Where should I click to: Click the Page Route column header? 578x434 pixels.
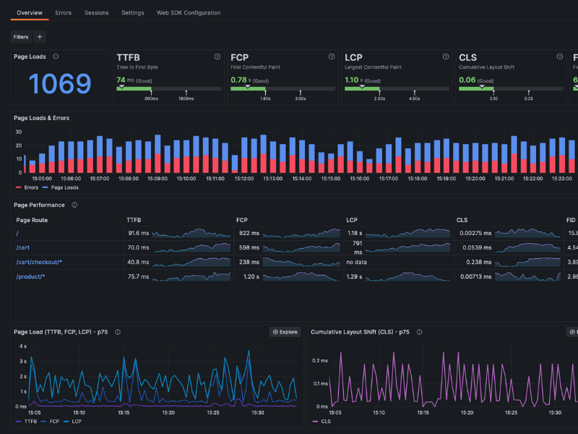coord(32,220)
